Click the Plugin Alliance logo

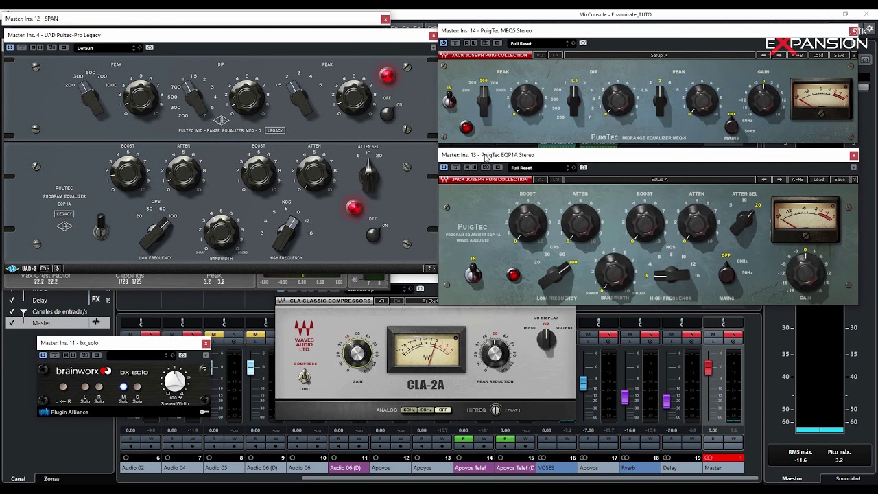[63, 412]
